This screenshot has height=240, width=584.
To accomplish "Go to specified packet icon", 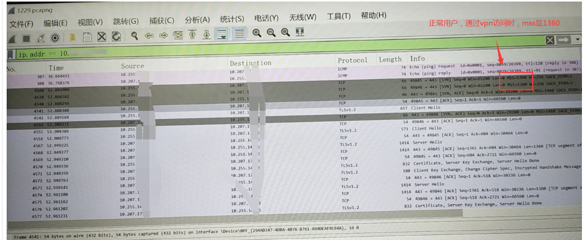I will (x=179, y=35).
